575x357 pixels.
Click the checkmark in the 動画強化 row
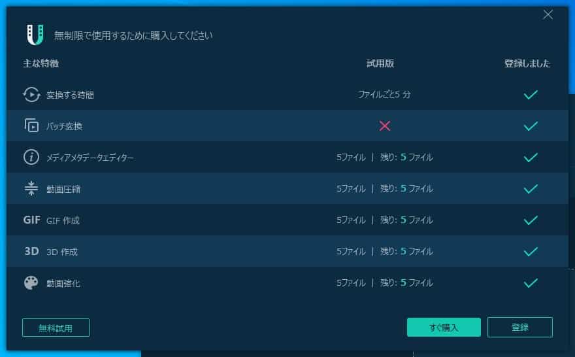click(531, 282)
